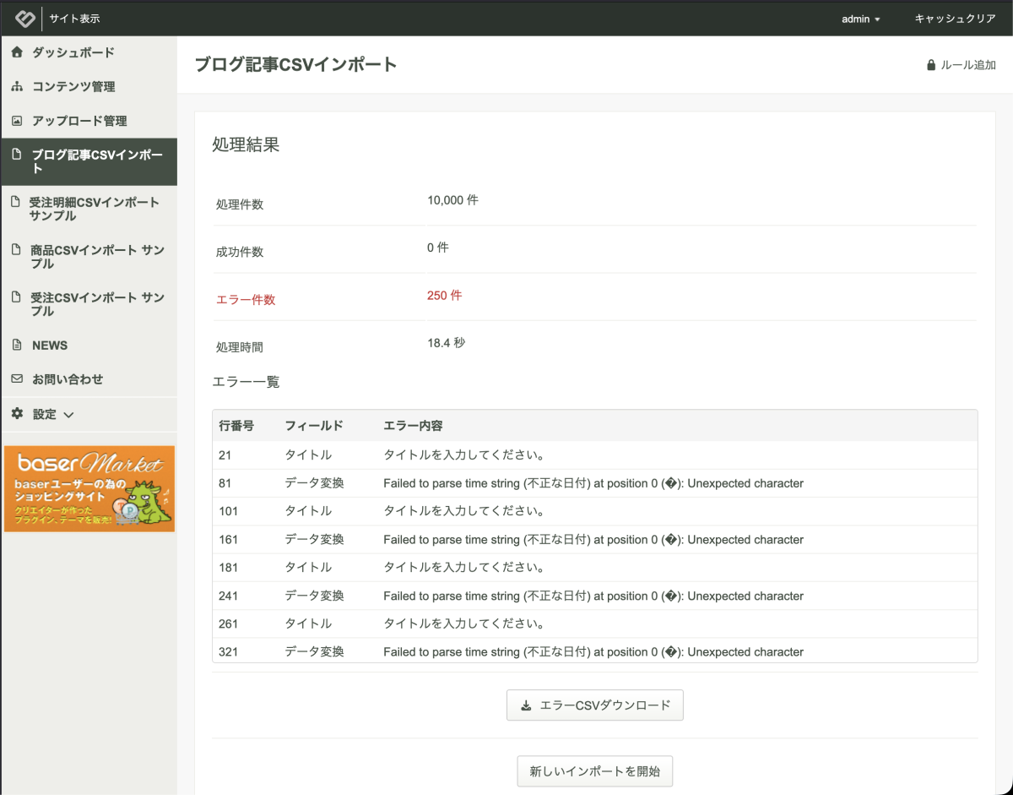Image resolution: width=1013 pixels, height=795 pixels.
Task: Select ブログ記事CSVインポート in sidebar
Action: [x=97, y=161]
